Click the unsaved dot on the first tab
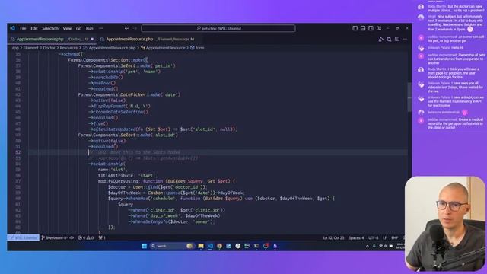487x274 pixels. (92, 39)
